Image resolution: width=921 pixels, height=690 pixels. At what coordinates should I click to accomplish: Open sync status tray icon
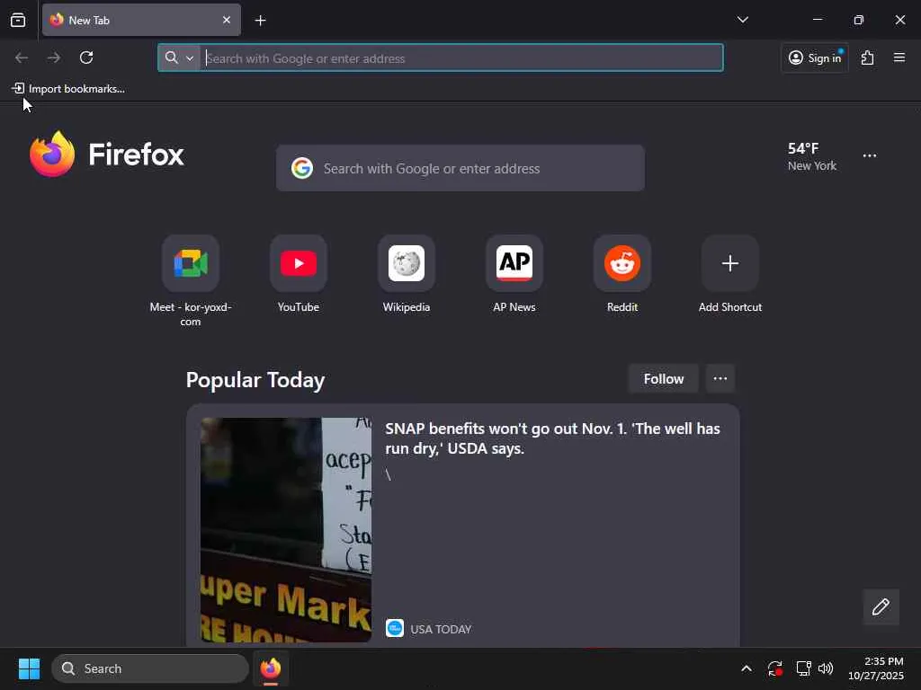(774, 668)
